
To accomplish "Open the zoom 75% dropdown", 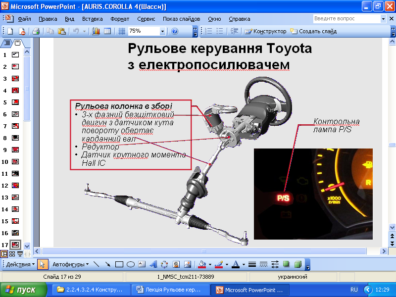I will click(x=162, y=32).
